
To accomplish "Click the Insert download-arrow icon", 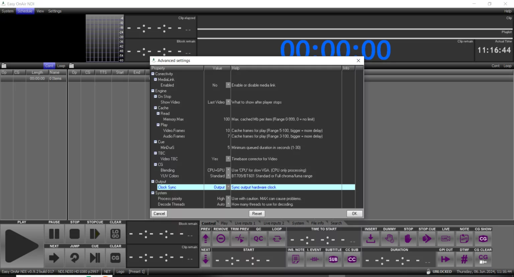I will [x=370, y=239].
